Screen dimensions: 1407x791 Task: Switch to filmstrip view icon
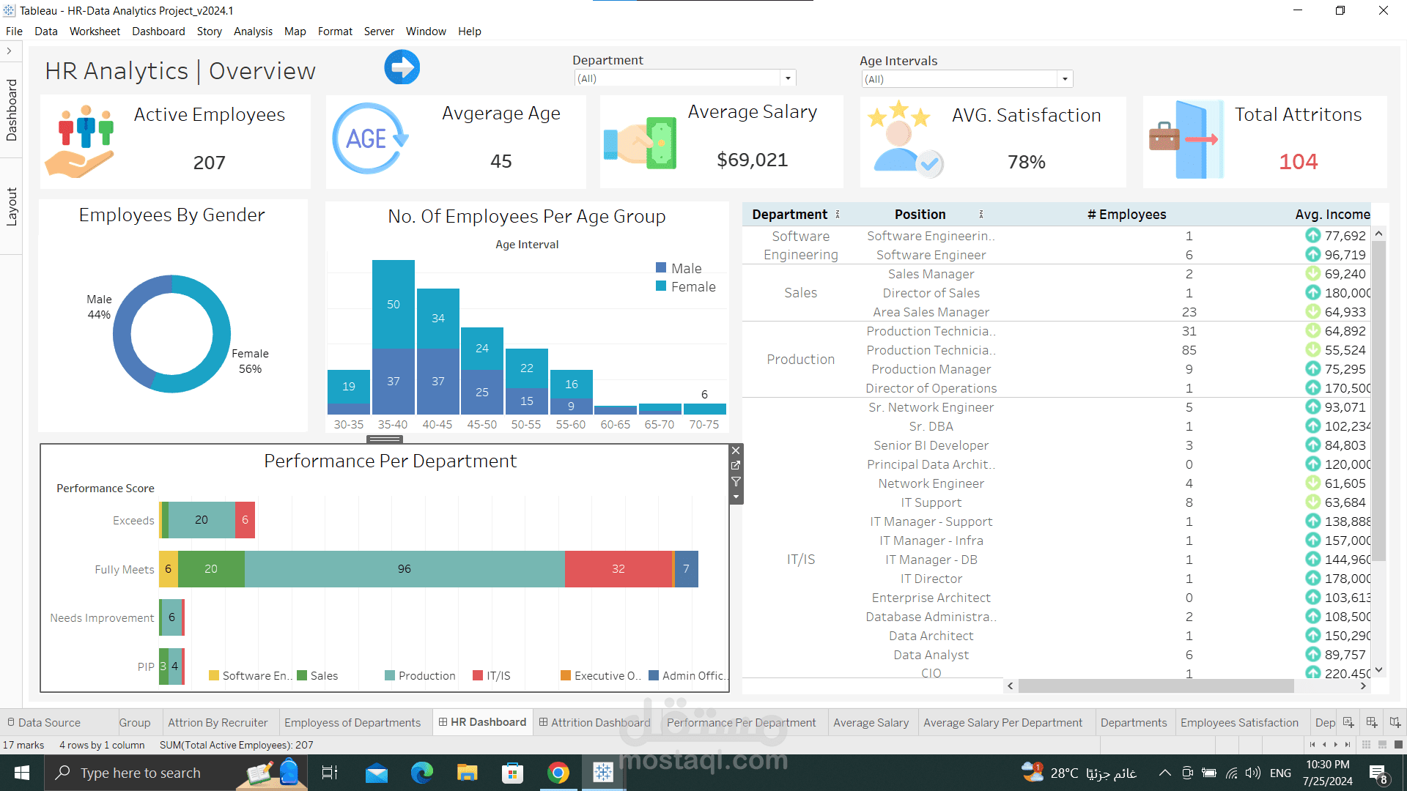pyautogui.click(x=1382, y=745)
